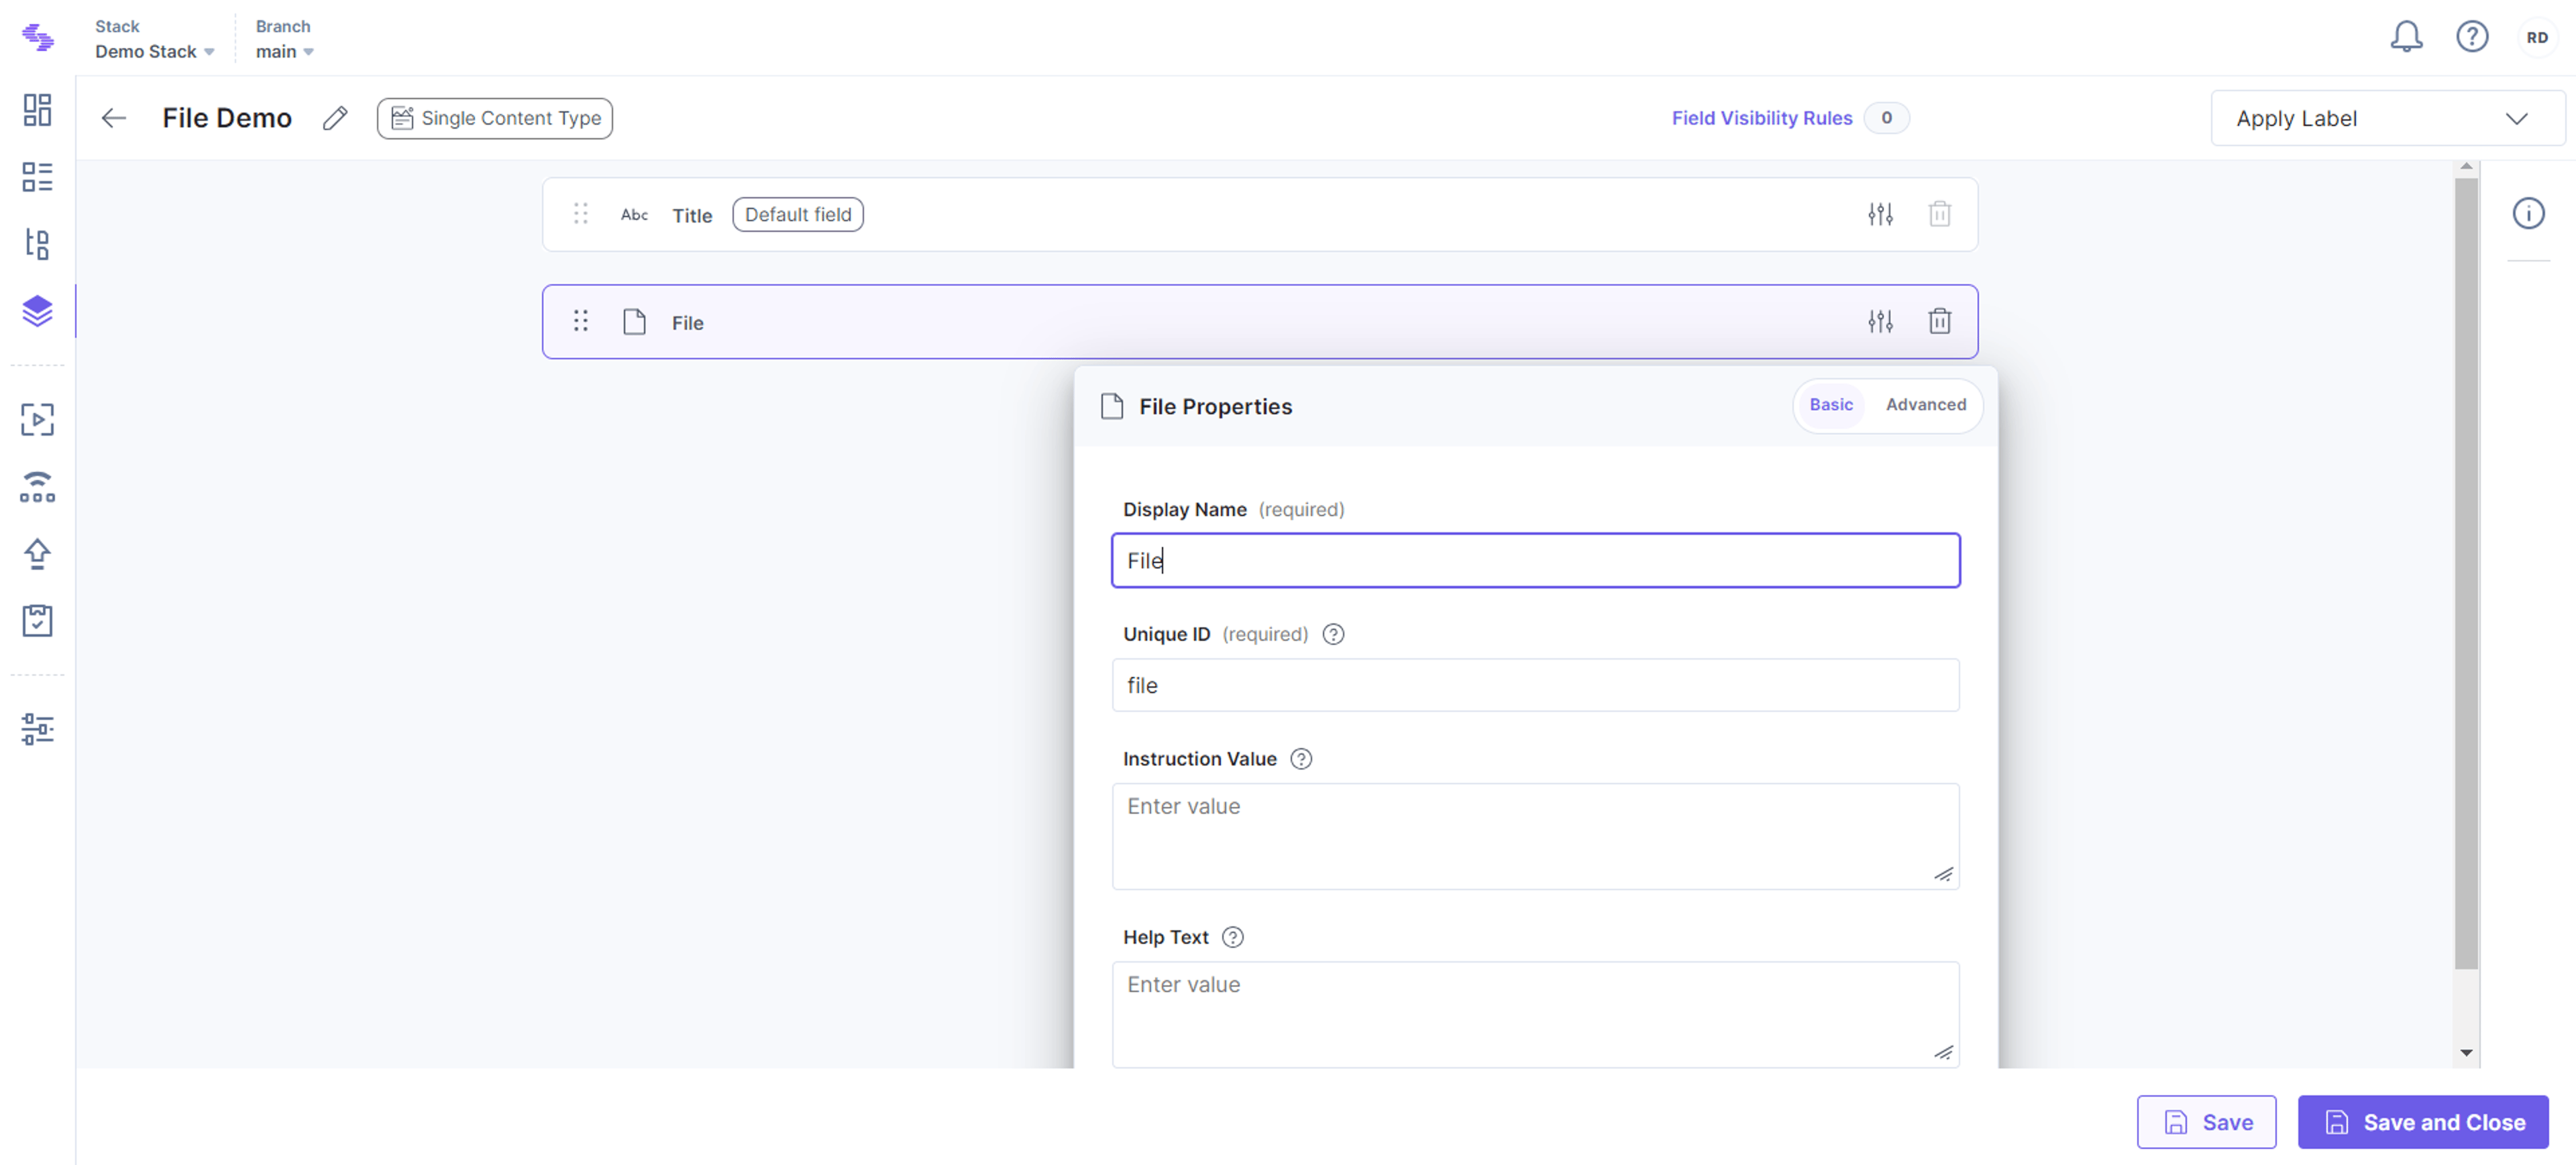Open the Entries list sidebar icon
2576x1165 pixels.
(37, 177)
